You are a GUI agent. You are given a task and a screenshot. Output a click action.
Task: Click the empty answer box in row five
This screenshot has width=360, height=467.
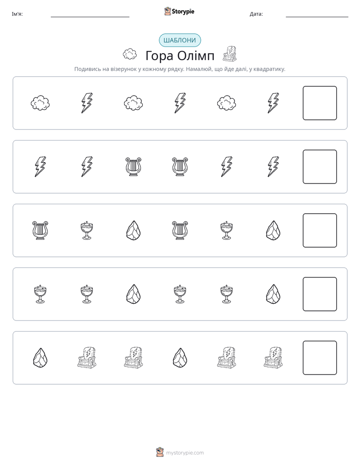tap(320, 358)
